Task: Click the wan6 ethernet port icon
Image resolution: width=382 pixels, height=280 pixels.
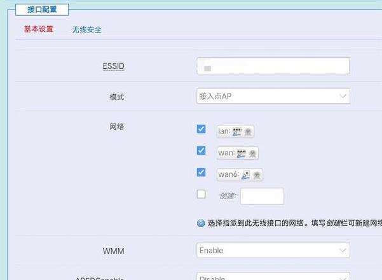Action: (x=246, y=175)
